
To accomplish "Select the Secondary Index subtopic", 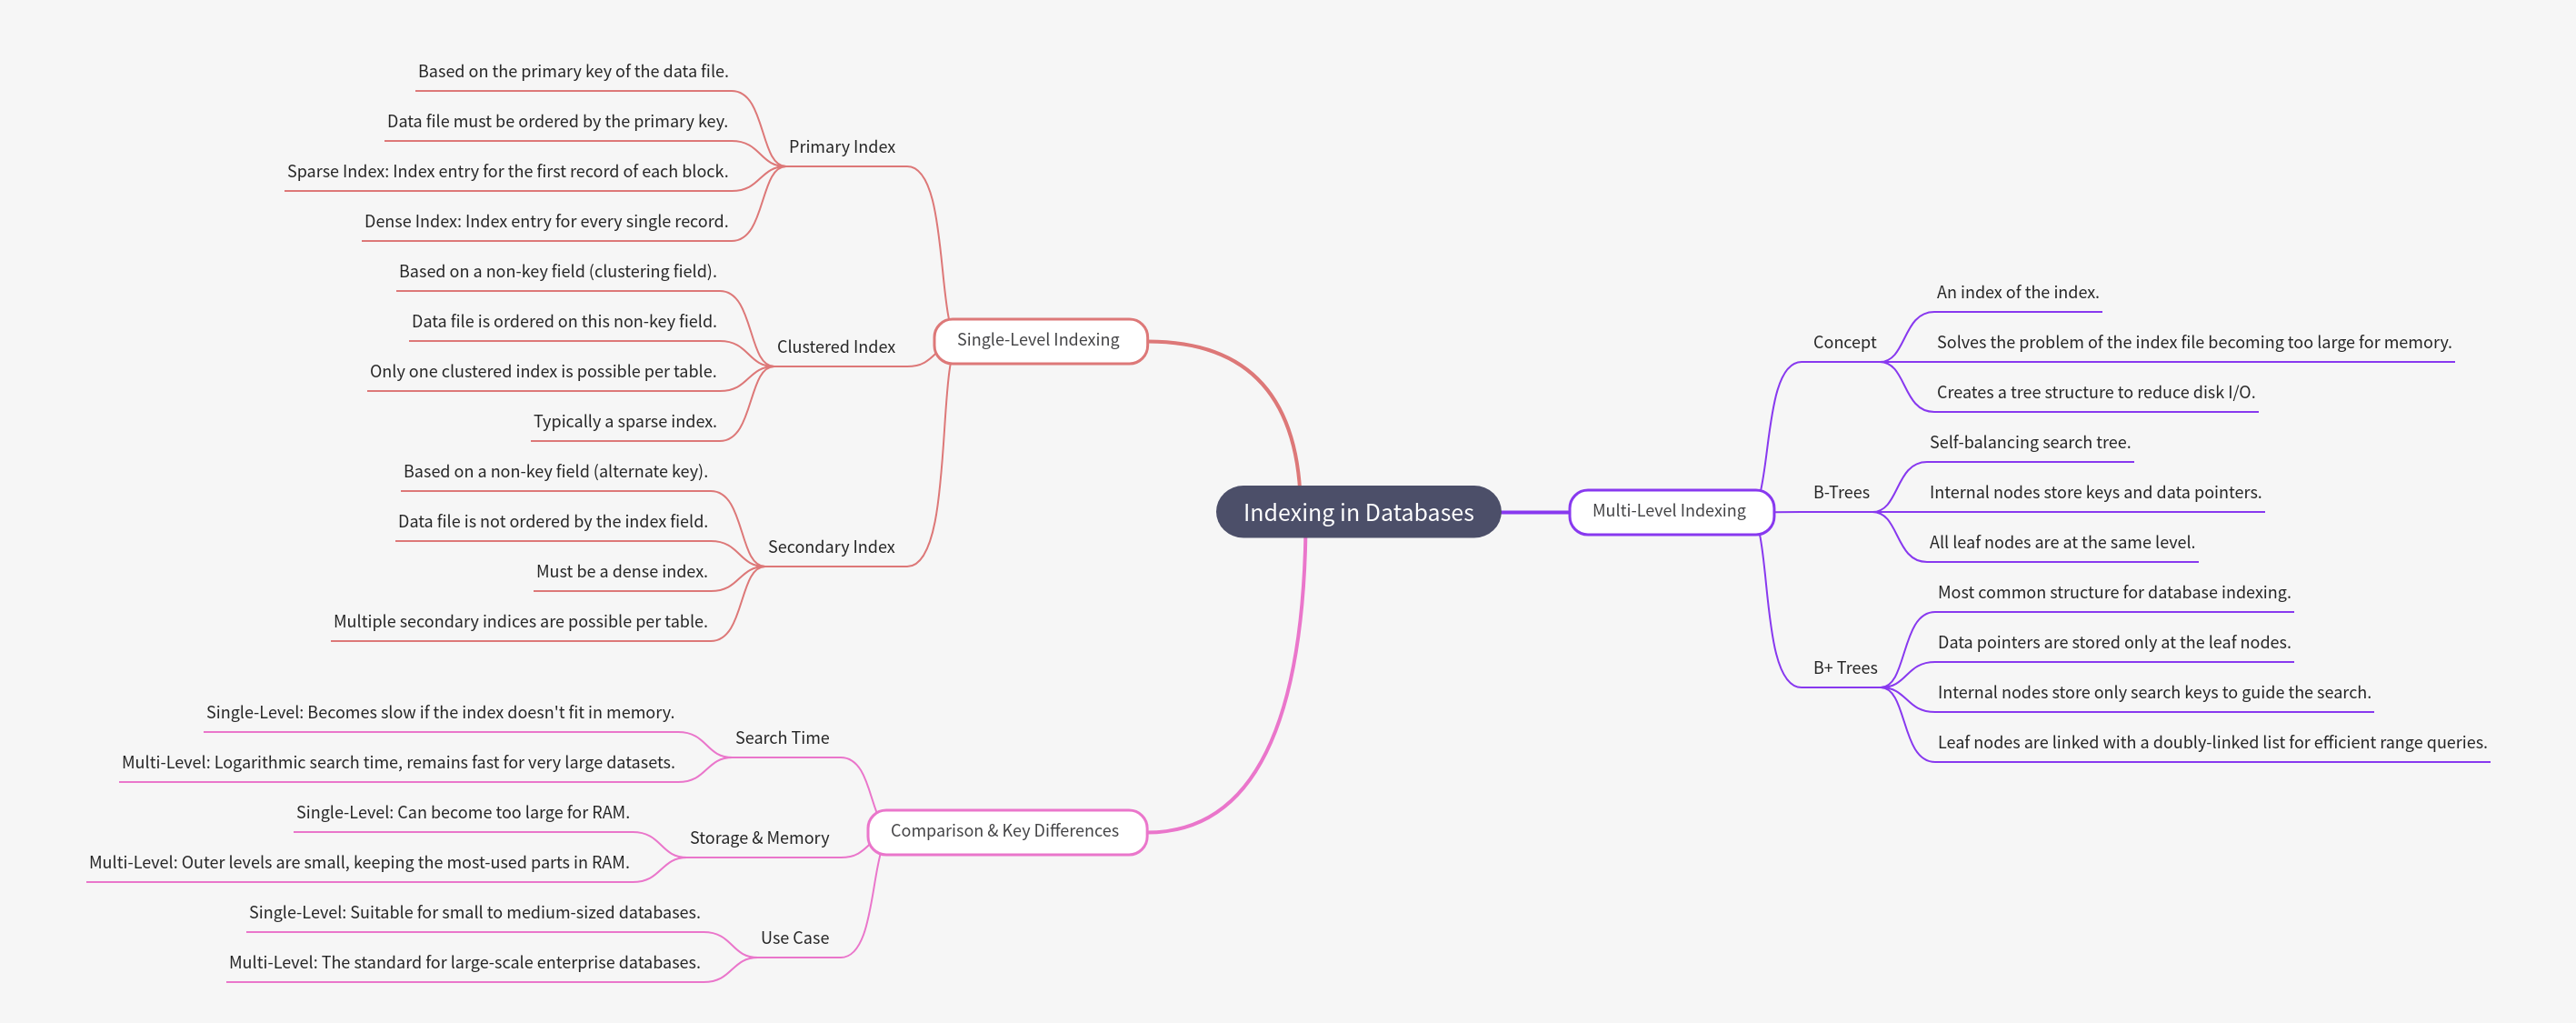I will coord(830,547).
